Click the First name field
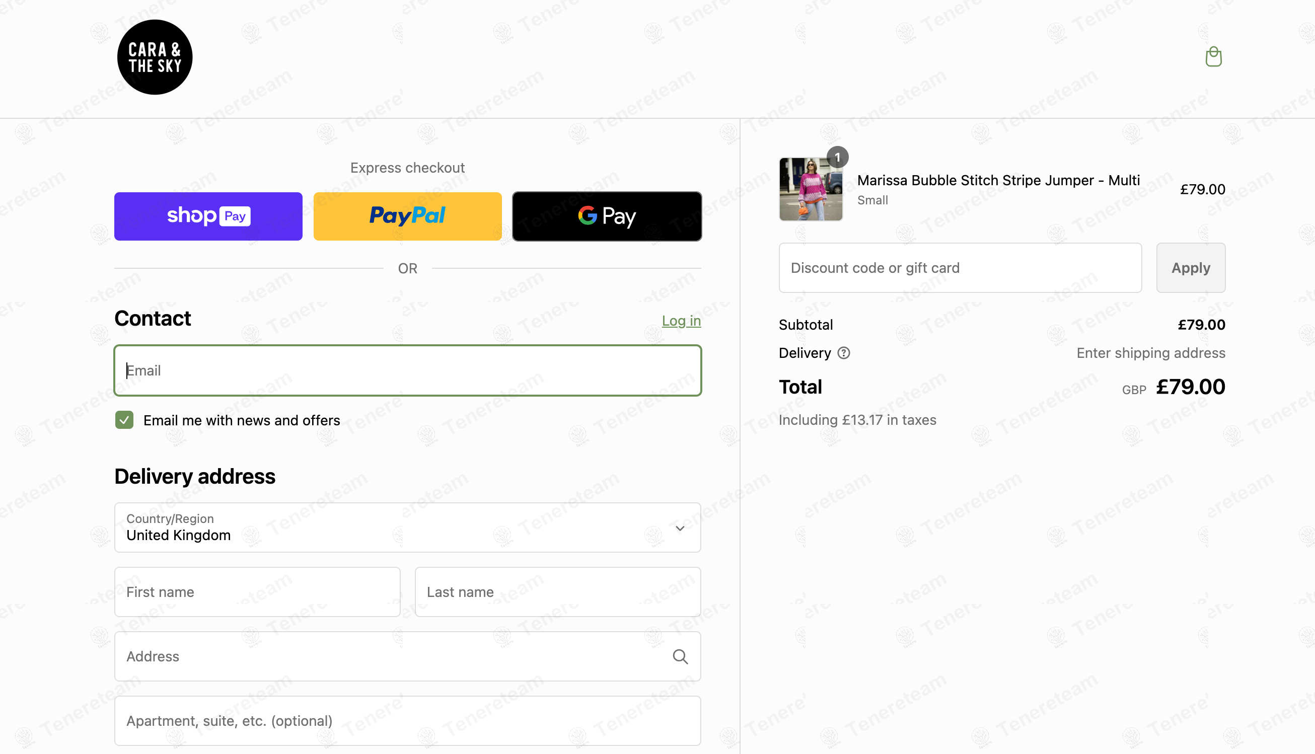 [257, 592]
